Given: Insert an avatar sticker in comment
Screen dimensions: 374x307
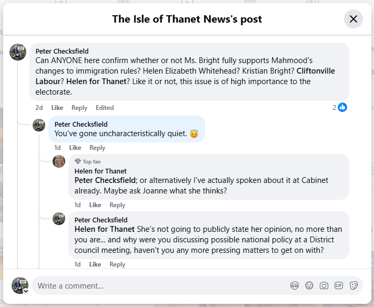Looking at the screenshot, I should [x=295, y=285].
